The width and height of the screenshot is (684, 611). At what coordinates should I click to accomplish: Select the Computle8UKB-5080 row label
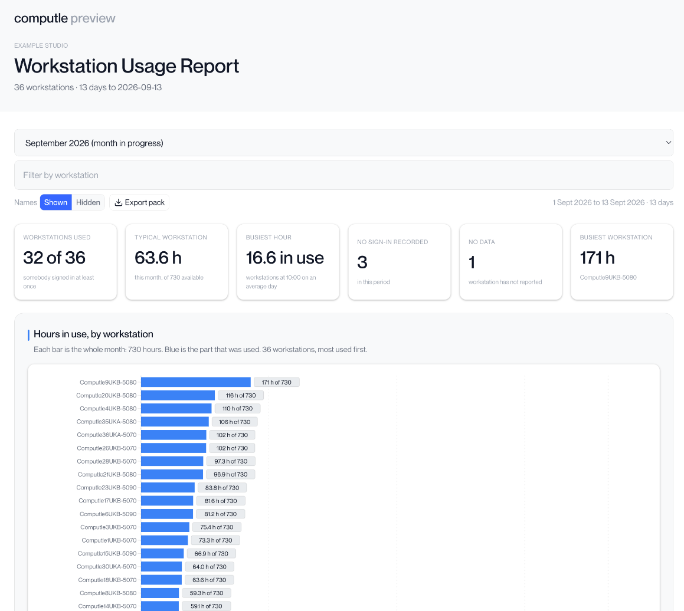(108, 593)
